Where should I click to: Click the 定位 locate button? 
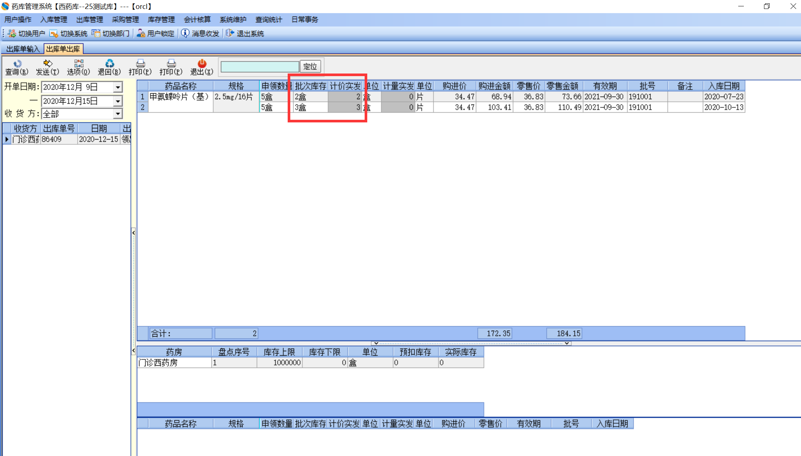point(310,66)
